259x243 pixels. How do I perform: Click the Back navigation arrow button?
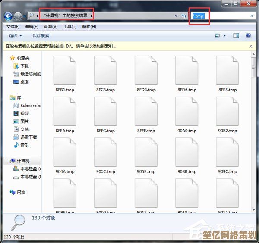[8, 16]
